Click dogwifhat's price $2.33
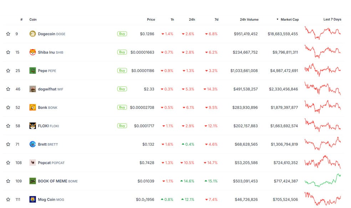The image size is (351, 208). click(149, 89)
